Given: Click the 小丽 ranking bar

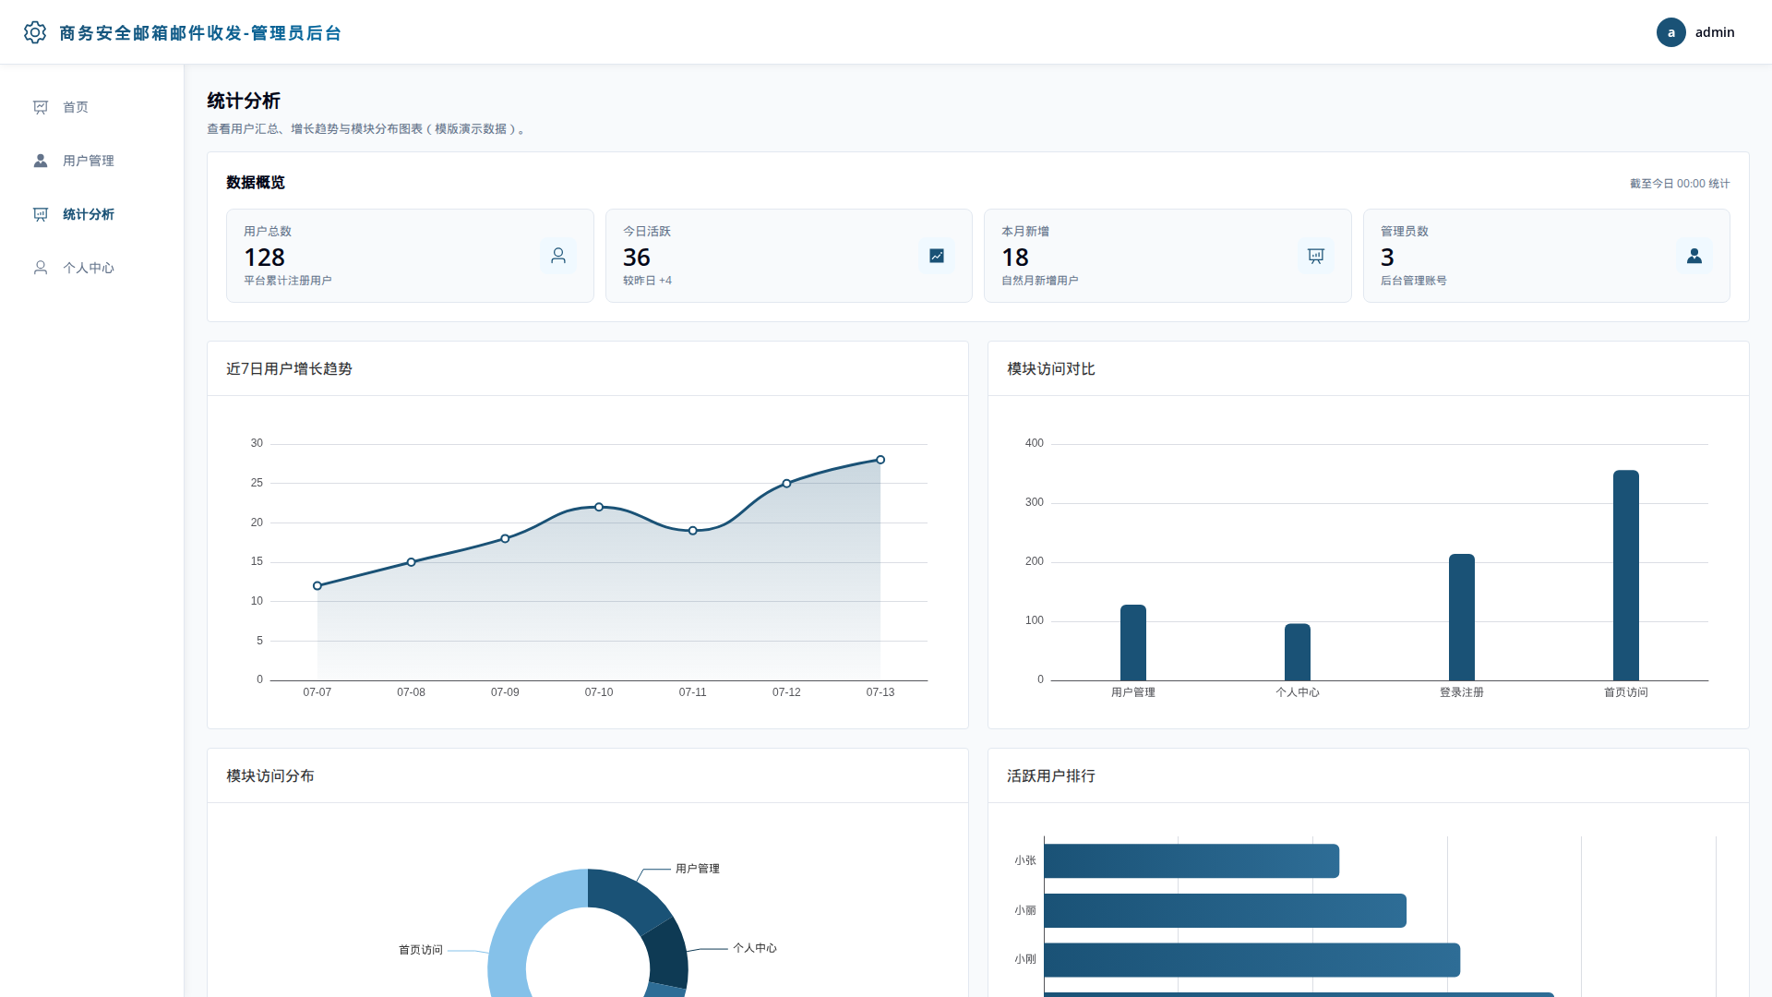Looking at the screenshot, I should pos(1226,911).
